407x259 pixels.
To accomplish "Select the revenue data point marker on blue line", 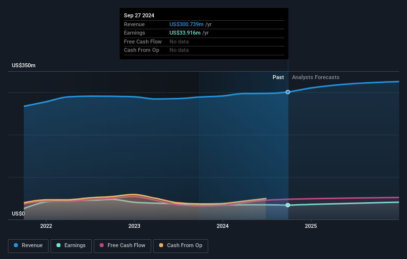I will coord(288,92).
